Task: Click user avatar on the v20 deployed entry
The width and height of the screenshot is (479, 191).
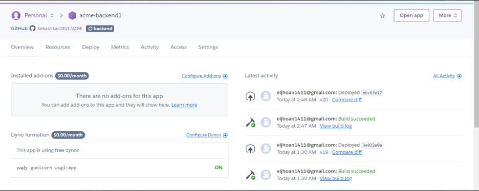Action: point(266,96)
